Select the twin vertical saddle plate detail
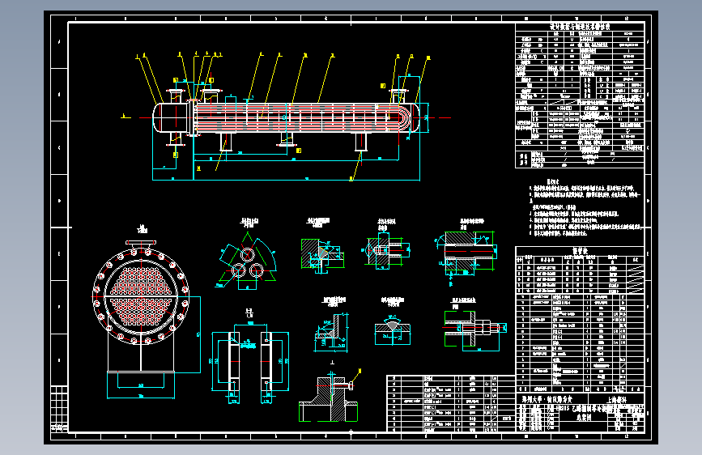 coord(250,361)
